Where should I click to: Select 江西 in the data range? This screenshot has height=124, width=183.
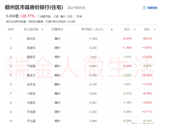[x=56, y=16]
